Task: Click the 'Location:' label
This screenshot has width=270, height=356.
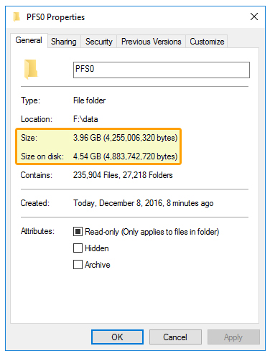Action: [37, 119]
